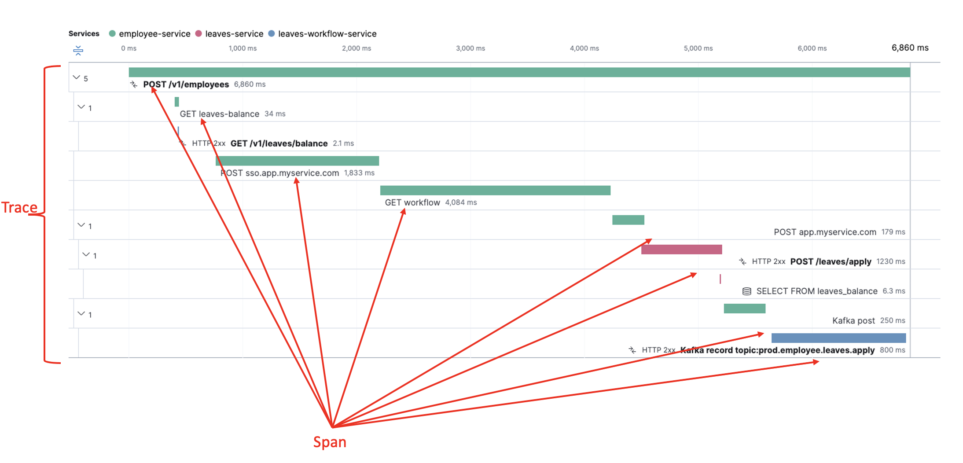Open the POST app.myservice.com span label
963x463 pixels.
[x=825, y=232]
